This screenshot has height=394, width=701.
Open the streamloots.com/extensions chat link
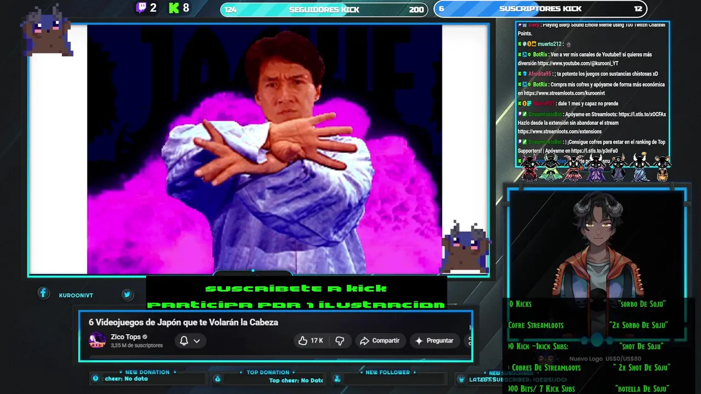(559, 131)
